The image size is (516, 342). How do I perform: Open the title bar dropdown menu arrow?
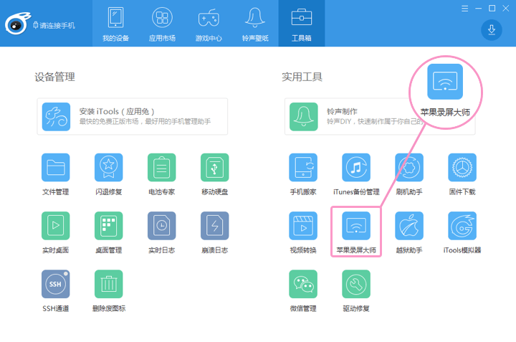tap(465, 8)
